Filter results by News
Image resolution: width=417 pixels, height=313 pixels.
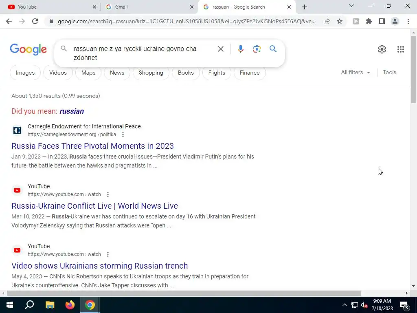[117, 73]
